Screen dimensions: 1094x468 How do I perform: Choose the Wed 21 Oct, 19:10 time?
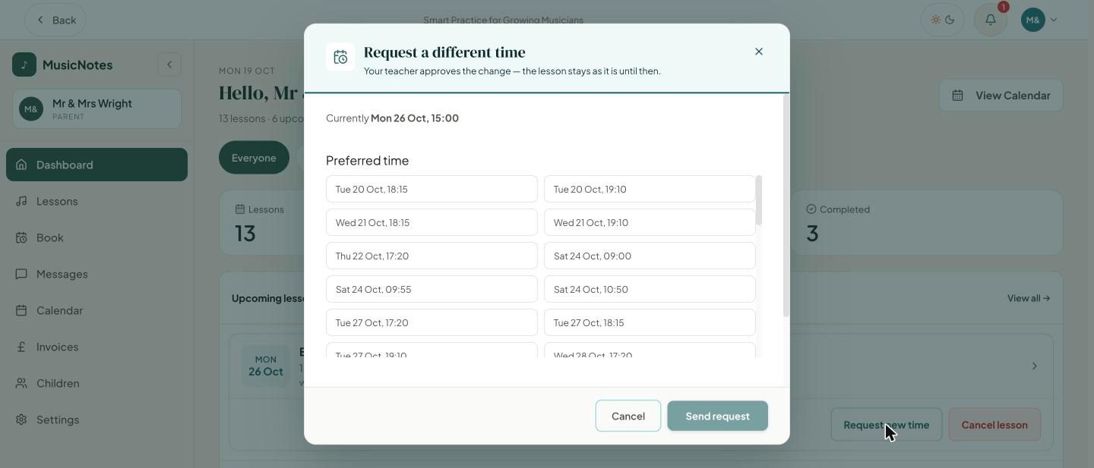[650, 222]
